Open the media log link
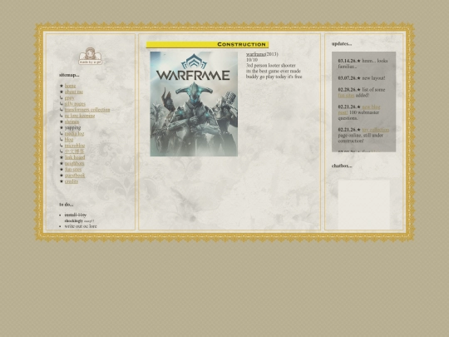This screenshot has height=337, width=449. 75,133
